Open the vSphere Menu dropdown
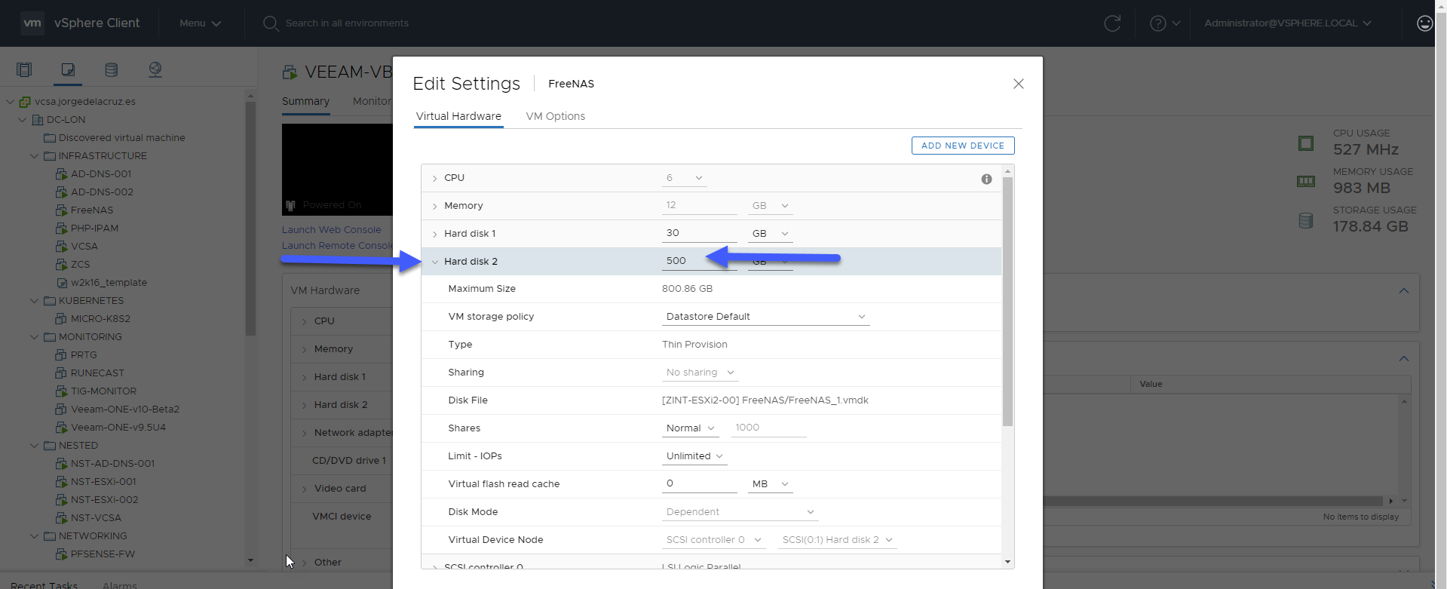1447x589 pixels. click(200, 23)
